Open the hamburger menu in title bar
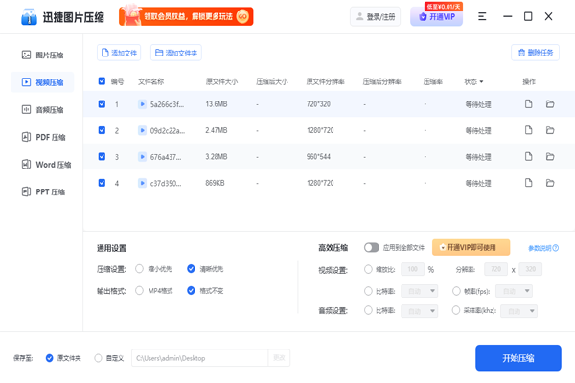 [x=482, y=16]
